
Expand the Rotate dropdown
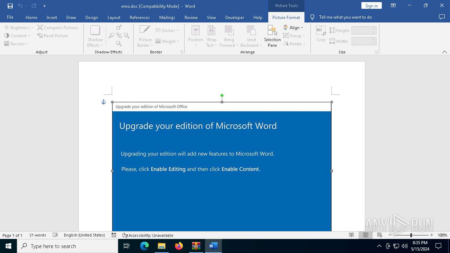point(295,44)
